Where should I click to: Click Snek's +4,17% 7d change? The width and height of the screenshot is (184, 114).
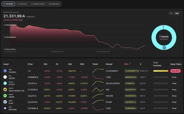click(x=59, y=102)
